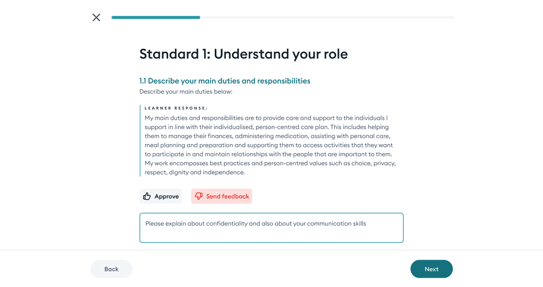Image resolution: width=543 pixels, height=287 pixels.
Task: Click the word confidentiality in feedback box
Action: coord(227,223)
